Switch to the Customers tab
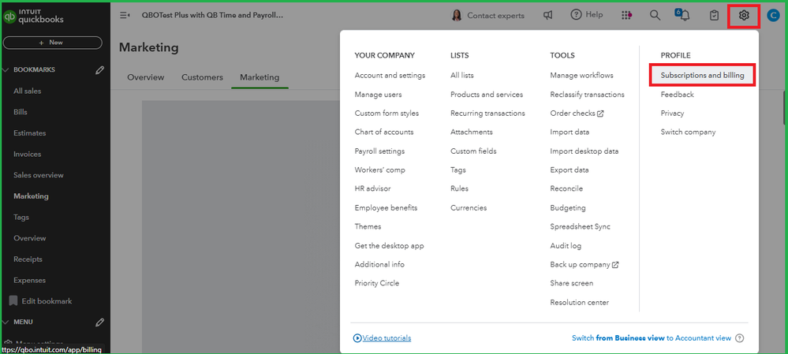The width and height of the screenshot is (788, 354). tap(202, 77)
